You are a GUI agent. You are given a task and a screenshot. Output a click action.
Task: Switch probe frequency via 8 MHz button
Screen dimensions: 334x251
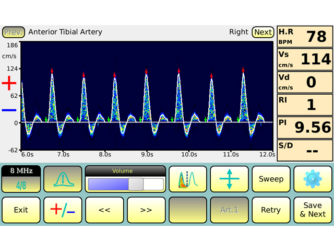21,179
